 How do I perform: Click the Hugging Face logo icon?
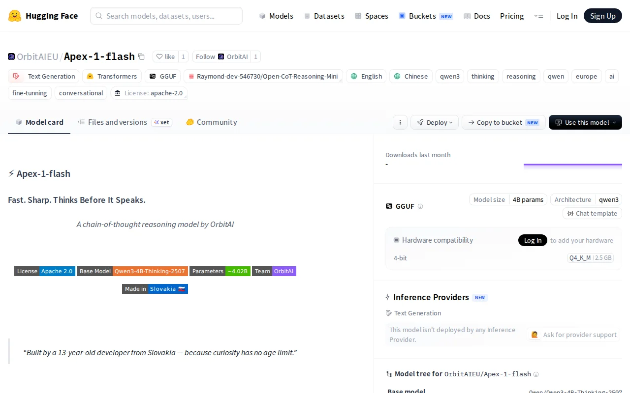(x=15, y=16)
